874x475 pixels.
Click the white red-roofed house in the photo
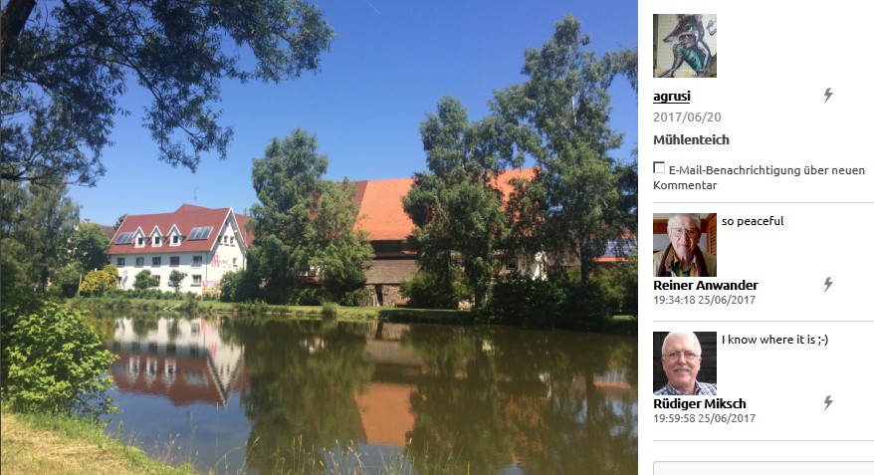[179, 248]
